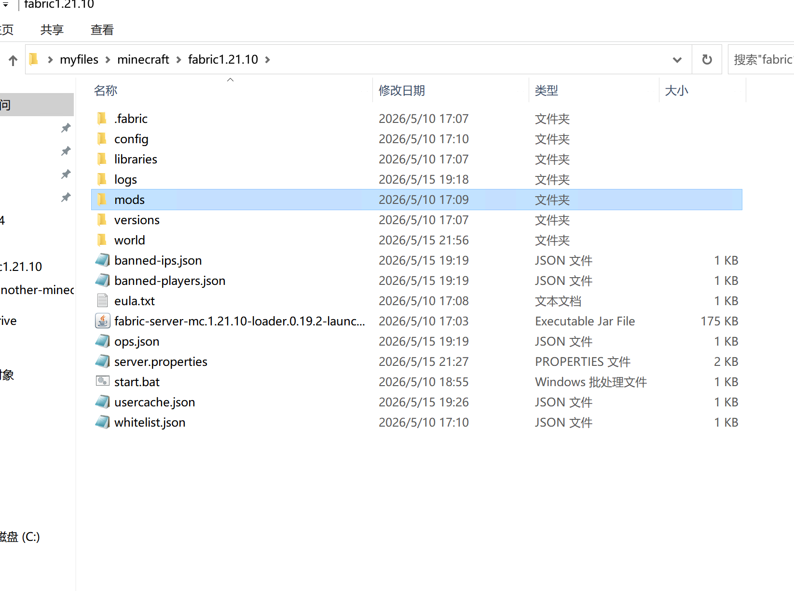Image resolution: width=794 pixels, height=591 pixels.
Task: Select the file name logs
Action: (x=125, y=179)
